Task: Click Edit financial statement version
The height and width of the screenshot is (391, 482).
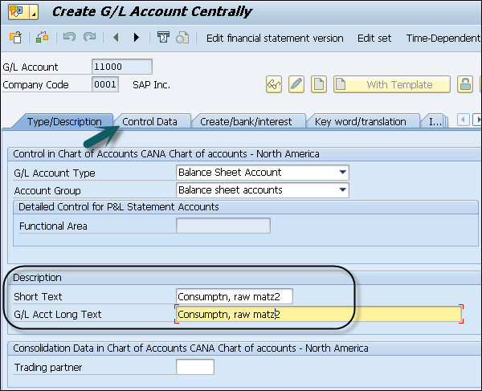Action: (275, 38)
